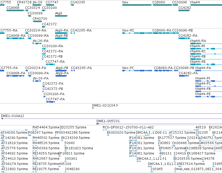Click the EK177527.5prime EST label
This screenshot has height=173, width=222.
click(x=172, y=138)
